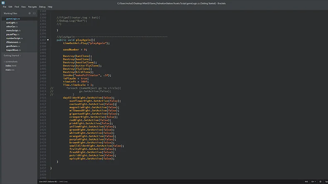This screenshot has width=328, height=184.
Task: Click the timeLeft = 300f code line
Action: tap(76, 81)
